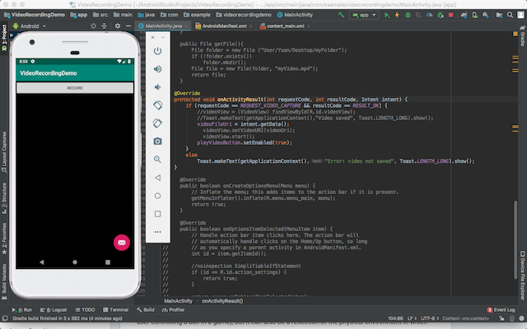Viewport: 527px width, 329px height.
Task: Open the Event Log panel
Action: [x=501, y=310]
